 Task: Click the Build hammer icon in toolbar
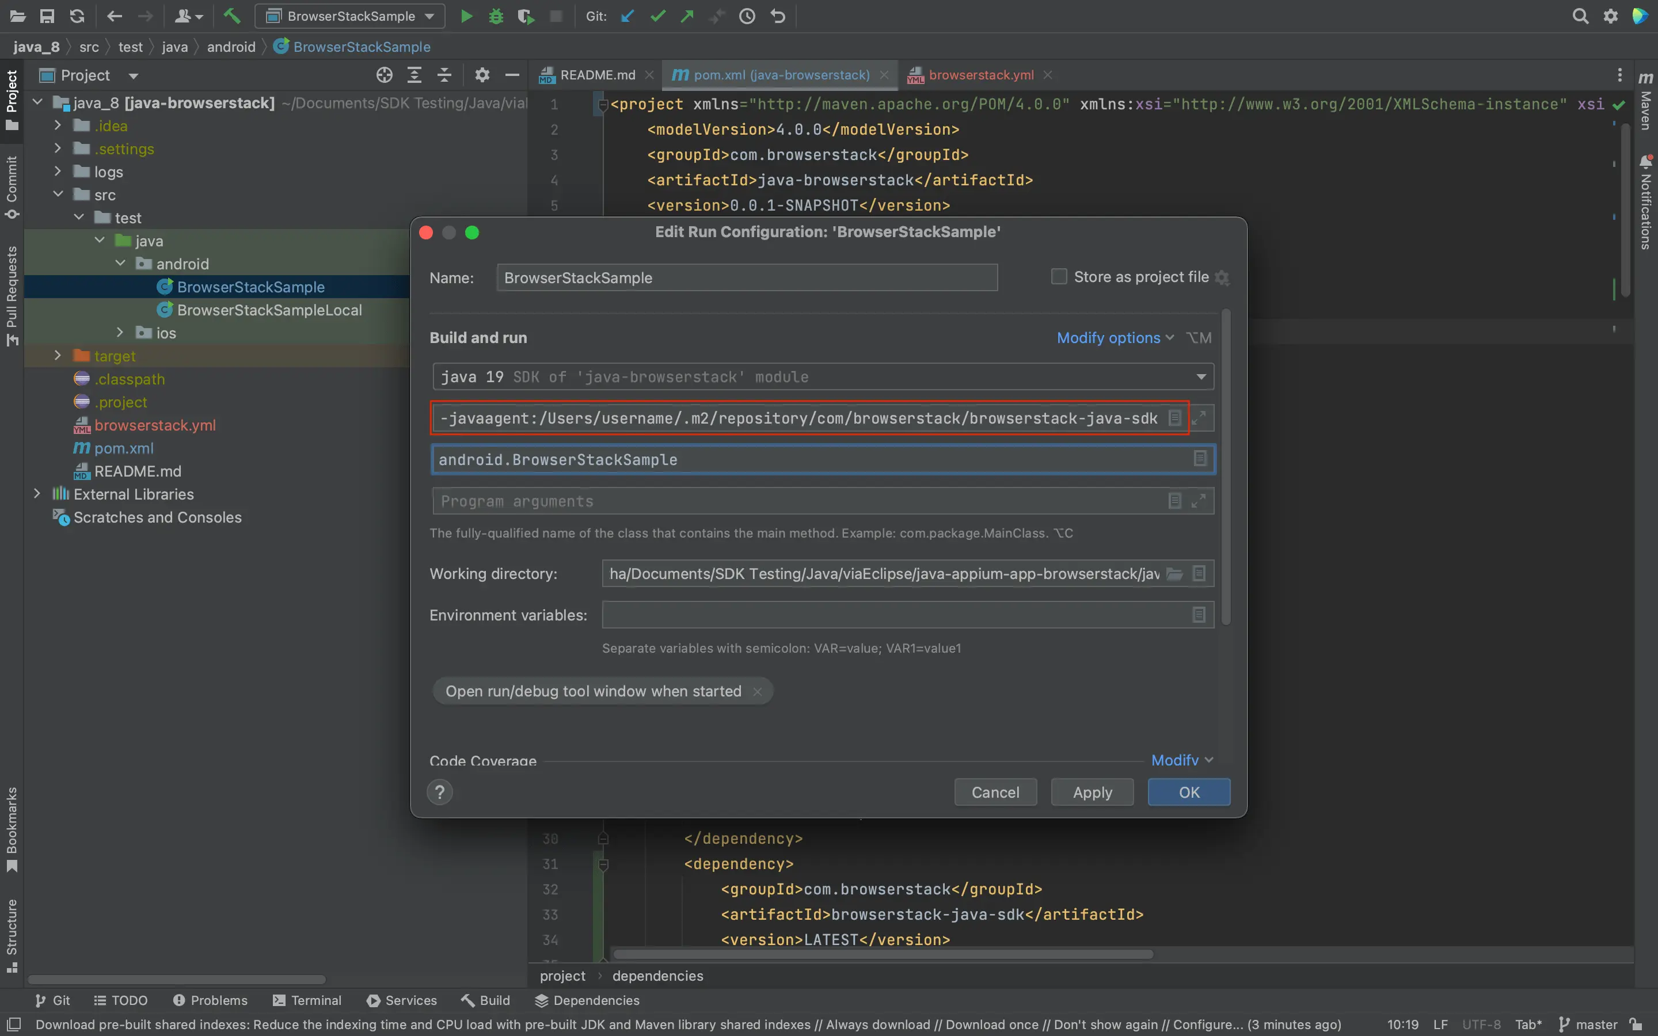(x=231, y=16)
